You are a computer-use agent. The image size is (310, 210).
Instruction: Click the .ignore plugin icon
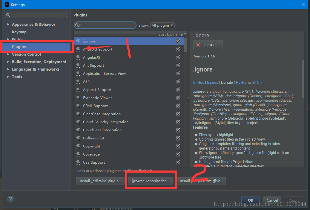click(78, 41)
